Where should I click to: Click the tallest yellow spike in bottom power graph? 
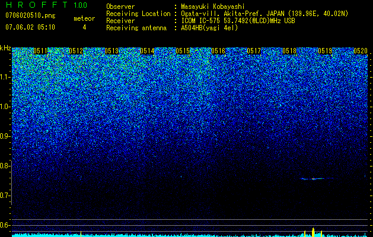click(x=313, y=232)
